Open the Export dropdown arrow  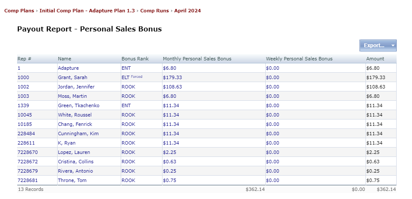[x=393, y=45]
